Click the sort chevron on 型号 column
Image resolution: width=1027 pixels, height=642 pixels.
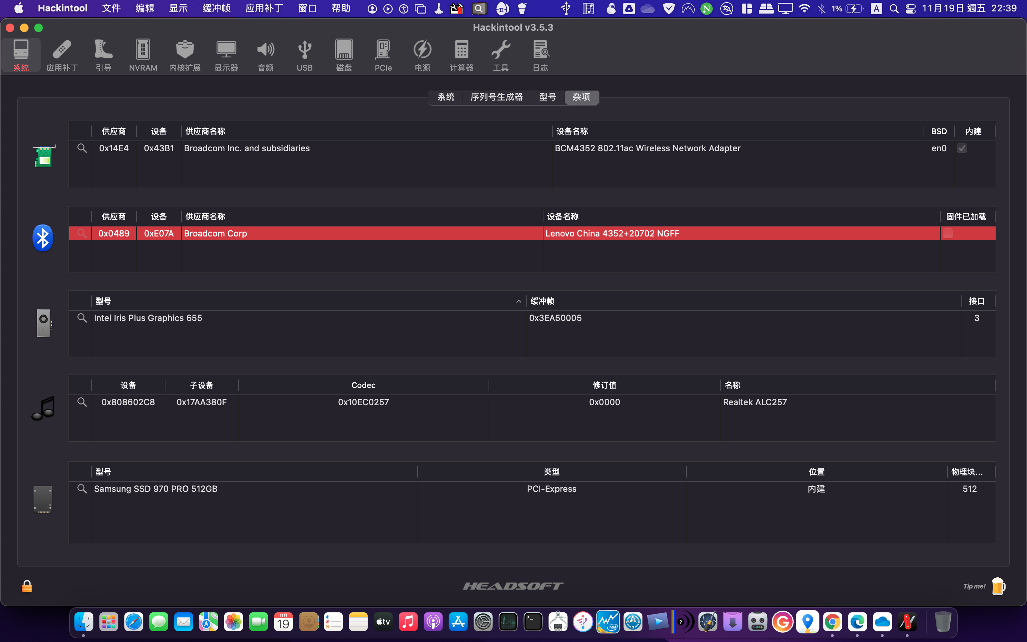pyautogui.click(x=518, y=301)
